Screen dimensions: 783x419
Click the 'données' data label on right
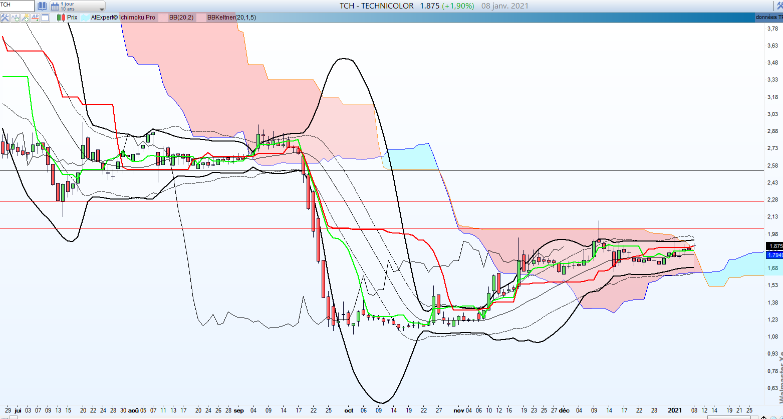click(769, 17)
